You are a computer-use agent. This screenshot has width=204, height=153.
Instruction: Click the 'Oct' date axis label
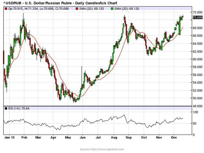[x=144, y=137]
